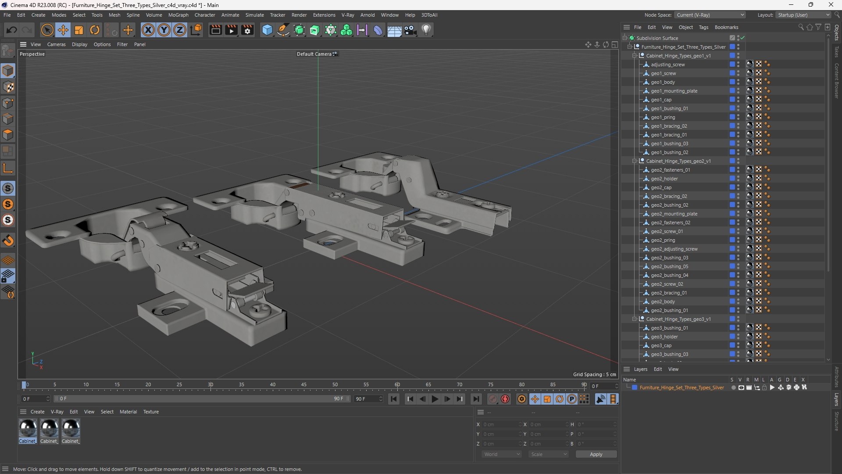This screenshot has height=474, width=842.
Task: Click the Cube primitive icon
Action: pos(267,30)
